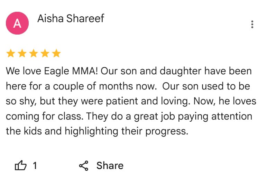Click the phrase "great job paying attention"

tap(193, 116)
